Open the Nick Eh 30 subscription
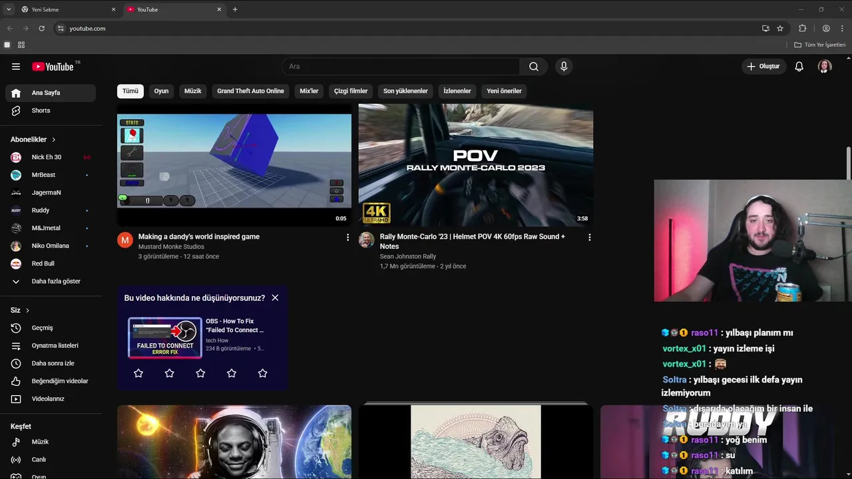Image resolution: width=852 pixels, height=479 pixels. pos(51,157)
